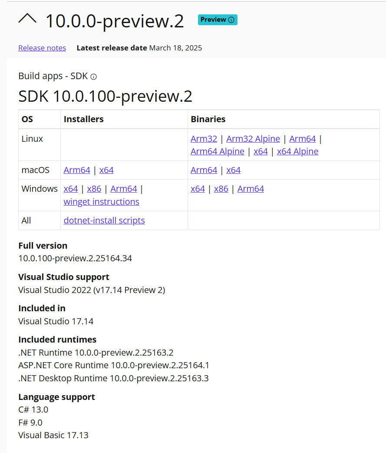This screenshot has height=453, width=386.
Task: Click the Included in heading
Action: tap(42, 308)
